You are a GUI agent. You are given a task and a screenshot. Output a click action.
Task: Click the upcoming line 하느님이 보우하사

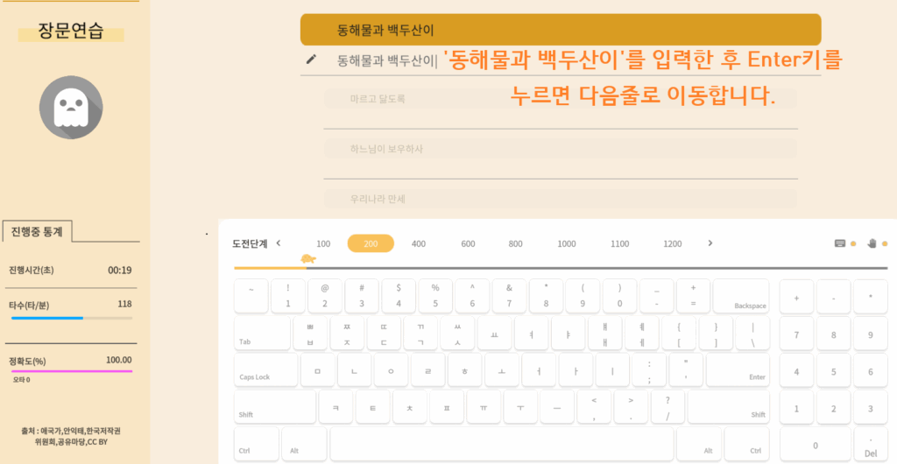point(561,149)
